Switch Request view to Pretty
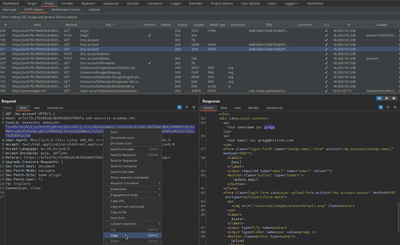The width and height of the screenshot is (400, 245). coord(7,108)
